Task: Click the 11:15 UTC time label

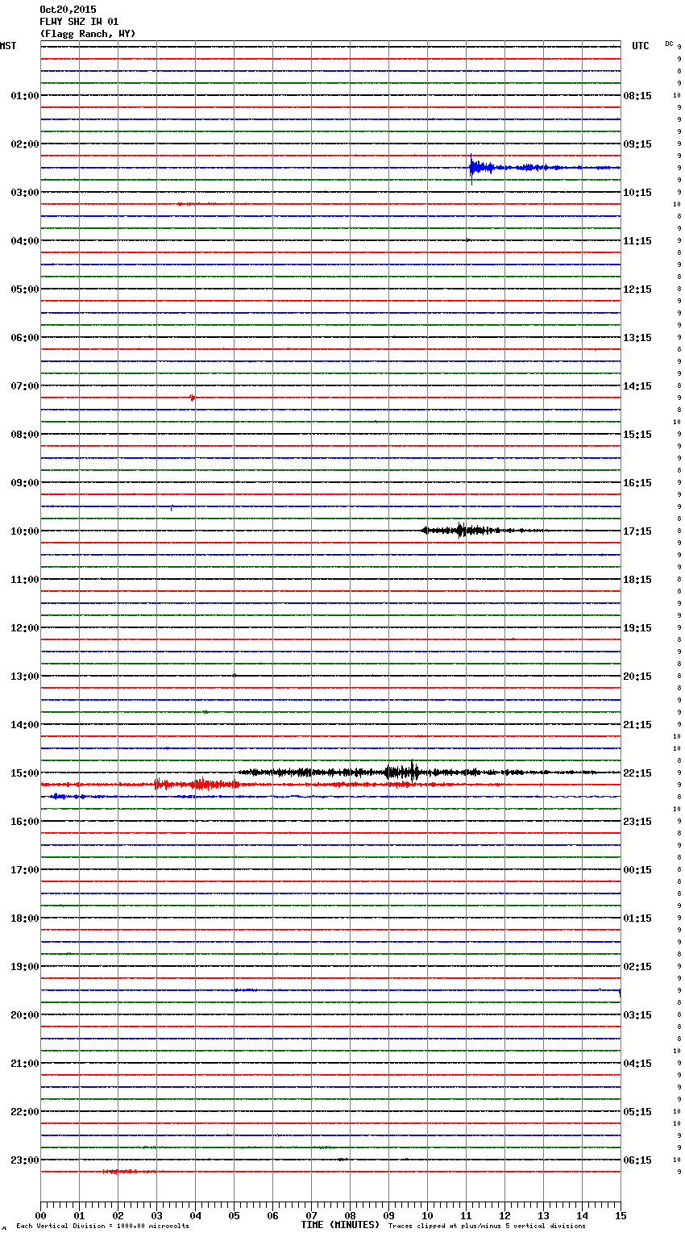Action: [637, 241]
